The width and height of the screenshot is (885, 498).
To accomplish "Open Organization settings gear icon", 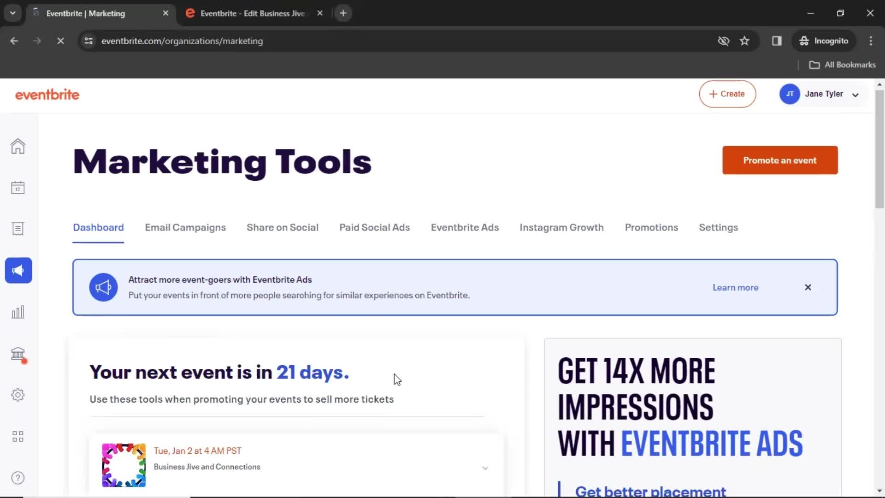I will point(18,395).
